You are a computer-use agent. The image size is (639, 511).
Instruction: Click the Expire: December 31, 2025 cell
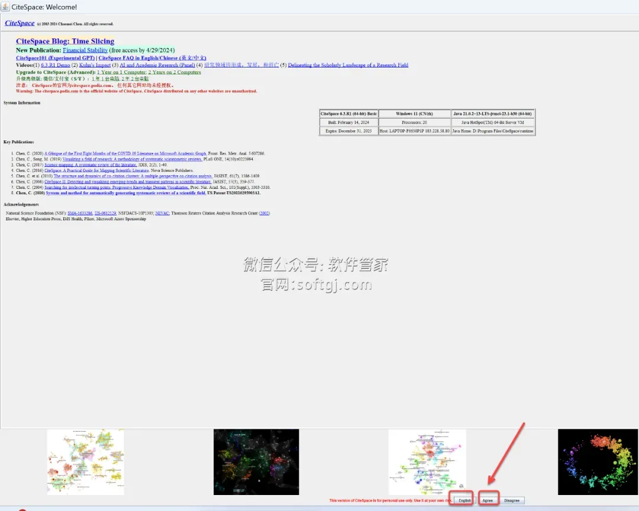pyautogui.click(x=349, y=131)
